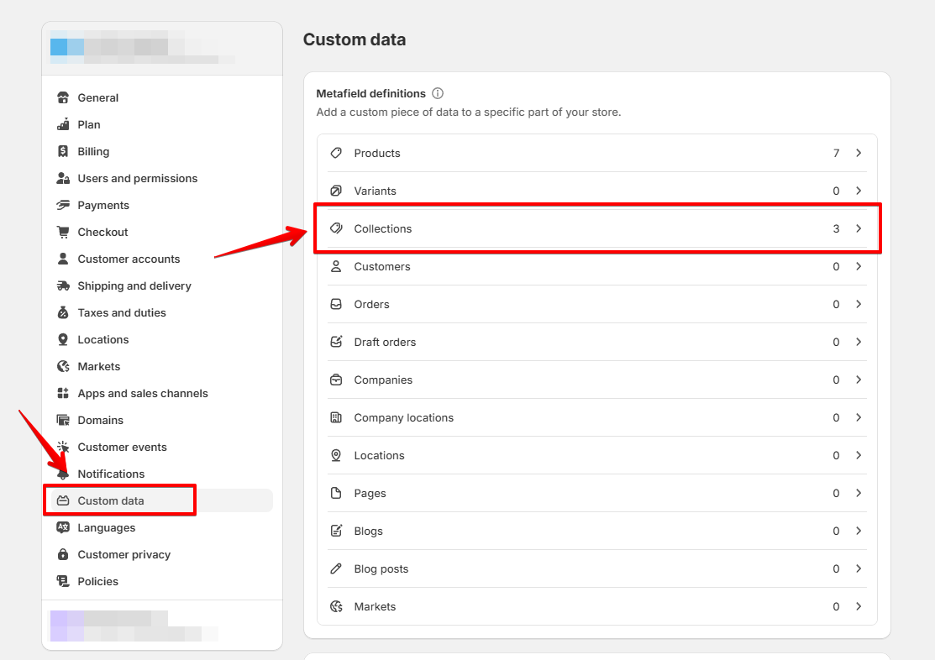Screen dimensions: 935x660
Task: Open Customer accounts settings
Action: point(161,259)
